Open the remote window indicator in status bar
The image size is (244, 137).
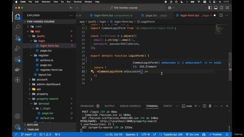[x=16, y=134]
